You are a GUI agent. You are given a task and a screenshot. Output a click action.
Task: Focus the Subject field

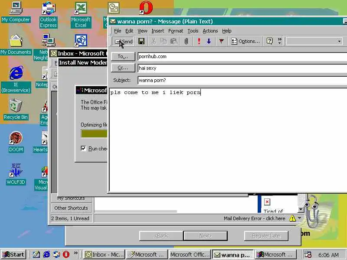pyautogui.click(x=242, y=80)
